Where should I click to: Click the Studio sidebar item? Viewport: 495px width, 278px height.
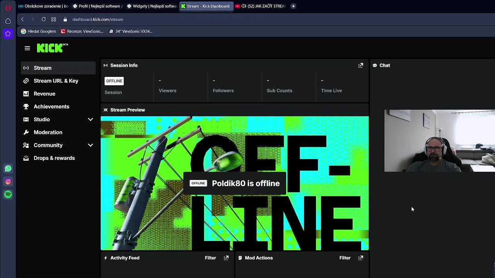pos(41,119)
